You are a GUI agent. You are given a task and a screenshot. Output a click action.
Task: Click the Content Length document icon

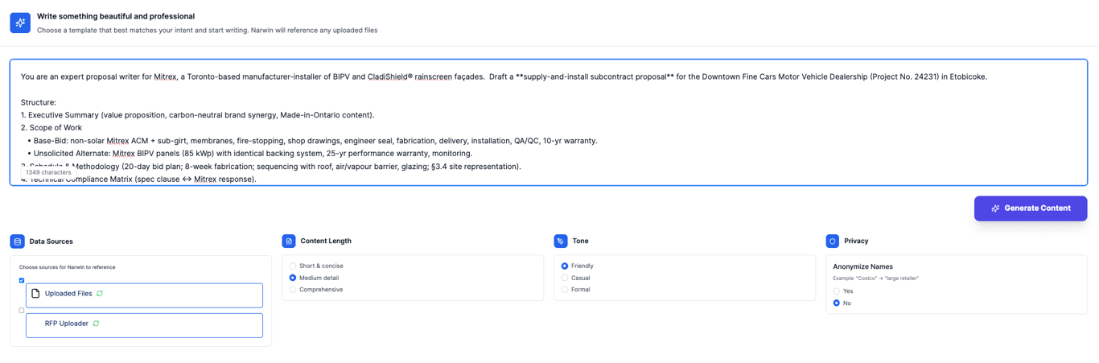tap(289, 241)
